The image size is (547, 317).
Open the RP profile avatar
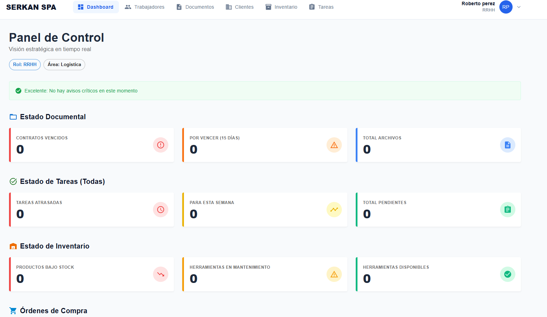[x=506, y=7]
